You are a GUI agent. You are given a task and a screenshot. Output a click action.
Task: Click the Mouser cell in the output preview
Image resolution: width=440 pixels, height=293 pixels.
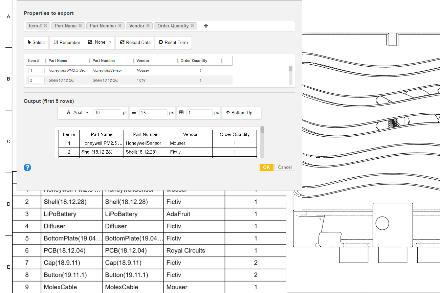click(x=190, y=143)
